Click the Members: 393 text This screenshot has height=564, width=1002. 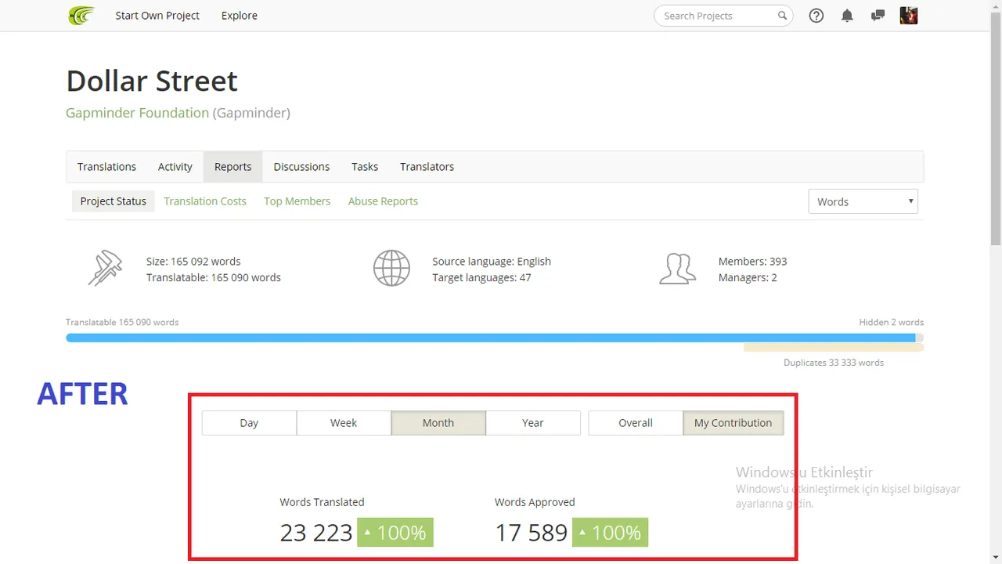coord(752,262)
